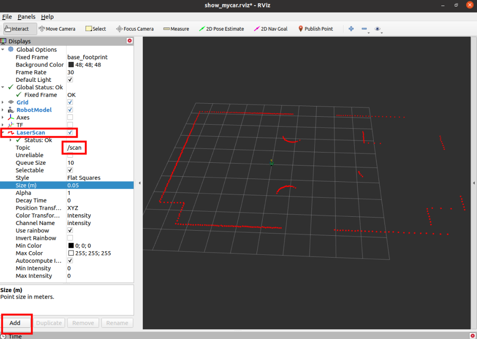Open the Max Color white swatch

pos(71,253)
